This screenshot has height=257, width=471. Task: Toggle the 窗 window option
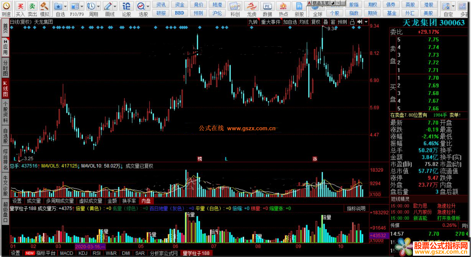point(333,22)
